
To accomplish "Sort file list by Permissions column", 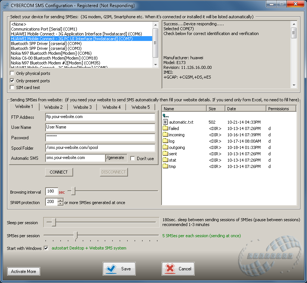I will point(281,109).
